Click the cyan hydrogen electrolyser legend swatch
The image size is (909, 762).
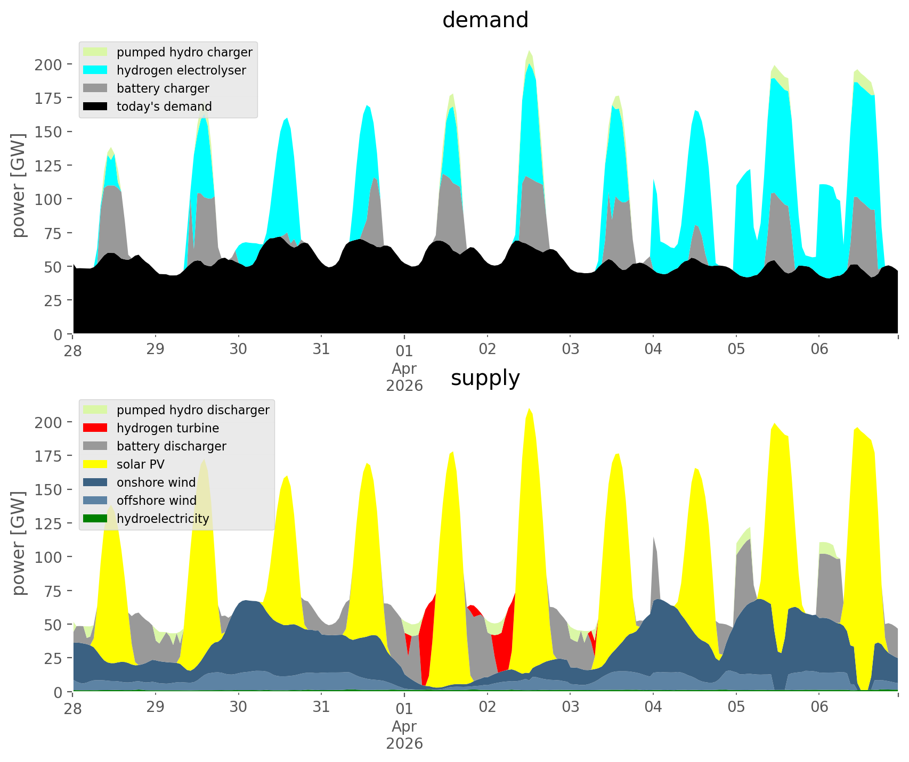click(x=96, y=70)
